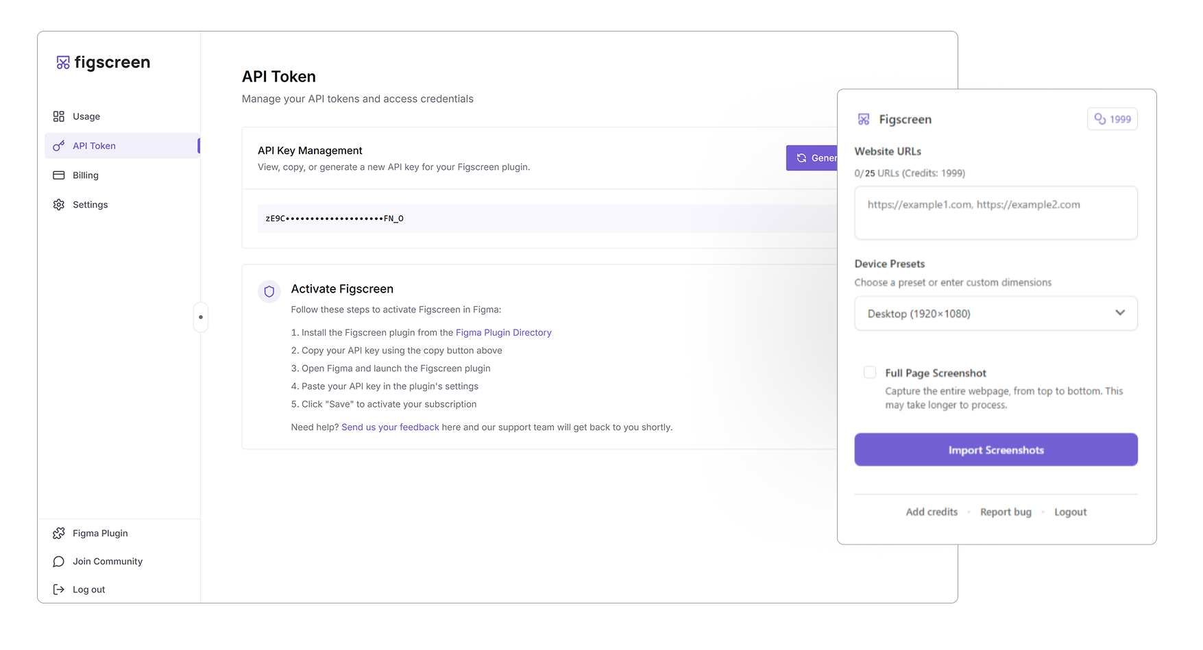Click the Log out arrow icon
The width and height of the screenshot is (1203, 650).
click(x=59, y=590)
